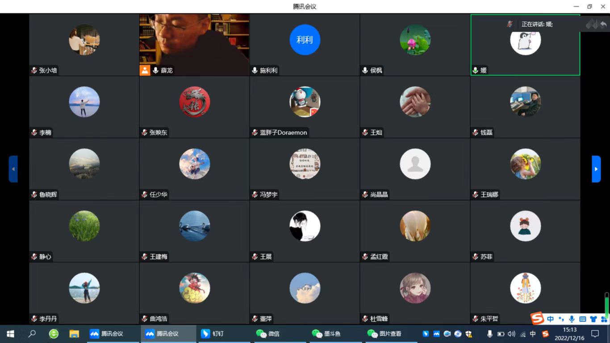Click the green active microphone icon for 媛
This screenshot has width=610, height=343.
tap(476, 71)
